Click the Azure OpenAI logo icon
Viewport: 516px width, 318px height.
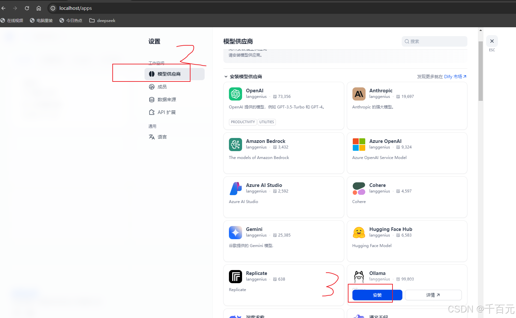pos(359,145)
